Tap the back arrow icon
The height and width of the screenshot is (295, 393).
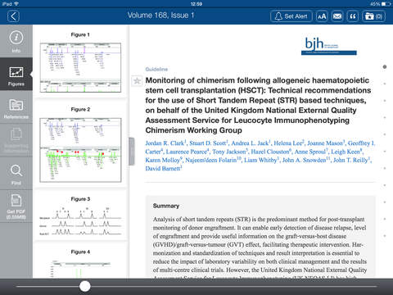coord(13,16)
